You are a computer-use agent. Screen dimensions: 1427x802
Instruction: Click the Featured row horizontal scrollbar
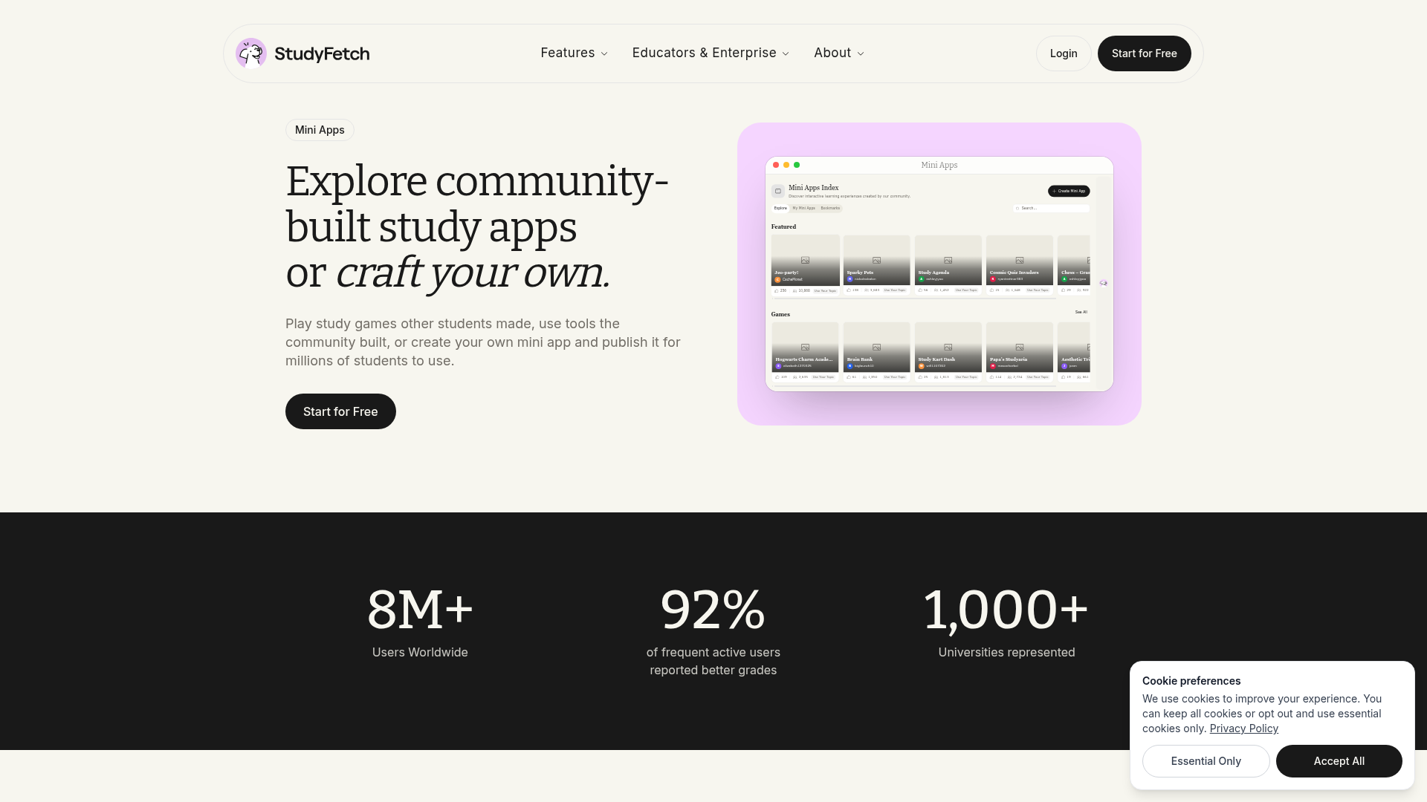coord(914,299)
